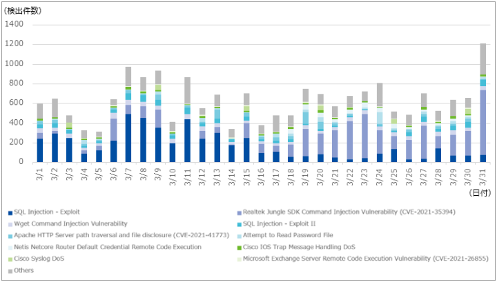Click the 400 y-axis value
The width and height of the screenshot is (497, 282).
coord(17,123)
